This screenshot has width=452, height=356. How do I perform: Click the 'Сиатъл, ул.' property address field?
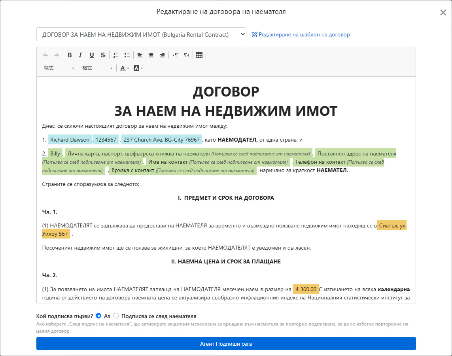(392, 226)
